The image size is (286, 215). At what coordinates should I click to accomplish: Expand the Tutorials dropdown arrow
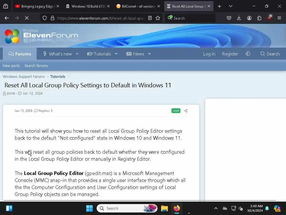click(x=116, y=54)
